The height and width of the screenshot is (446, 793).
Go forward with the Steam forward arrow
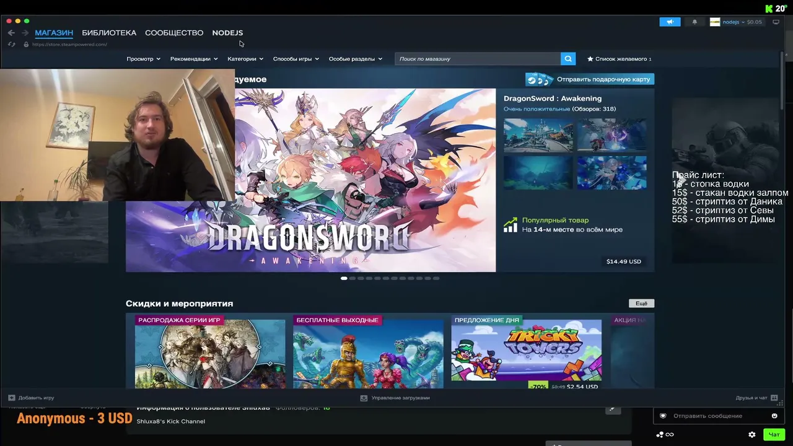tap(25, 33)
